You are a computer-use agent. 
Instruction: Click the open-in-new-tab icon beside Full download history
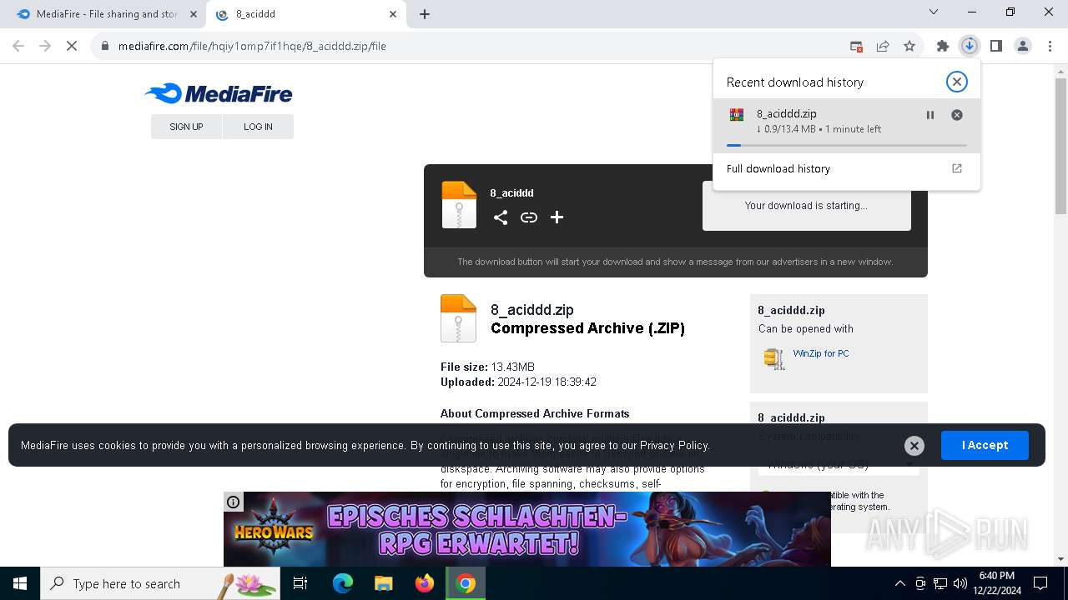[957, 168]
